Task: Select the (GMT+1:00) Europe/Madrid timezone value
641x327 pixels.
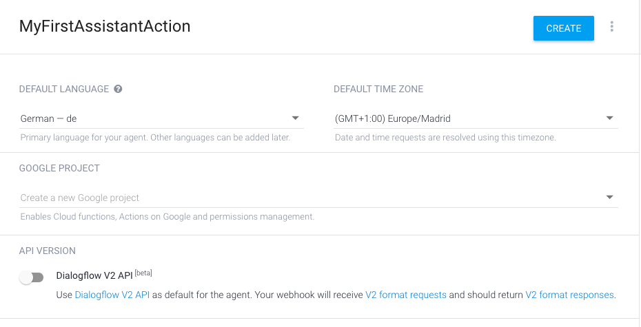Action: tap(392, 119)
